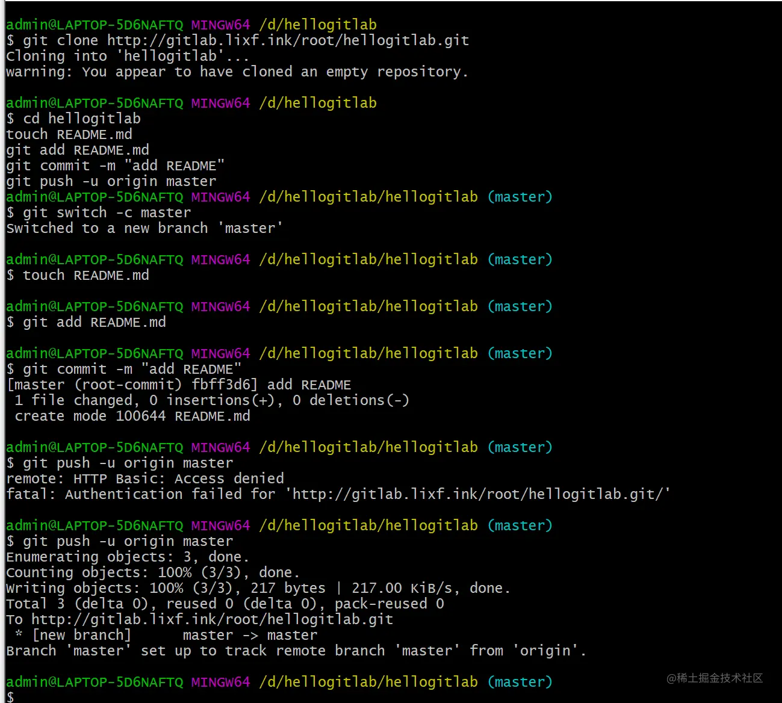The height and width of the screenshot is (703, 782).
Task: Click the "Enumerating objects: 3, done." line
Action: pyautogui.click(x=128, y=557)
